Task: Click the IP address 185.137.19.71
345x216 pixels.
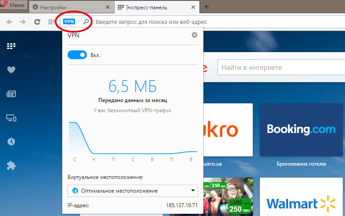Action: [182, 205]
